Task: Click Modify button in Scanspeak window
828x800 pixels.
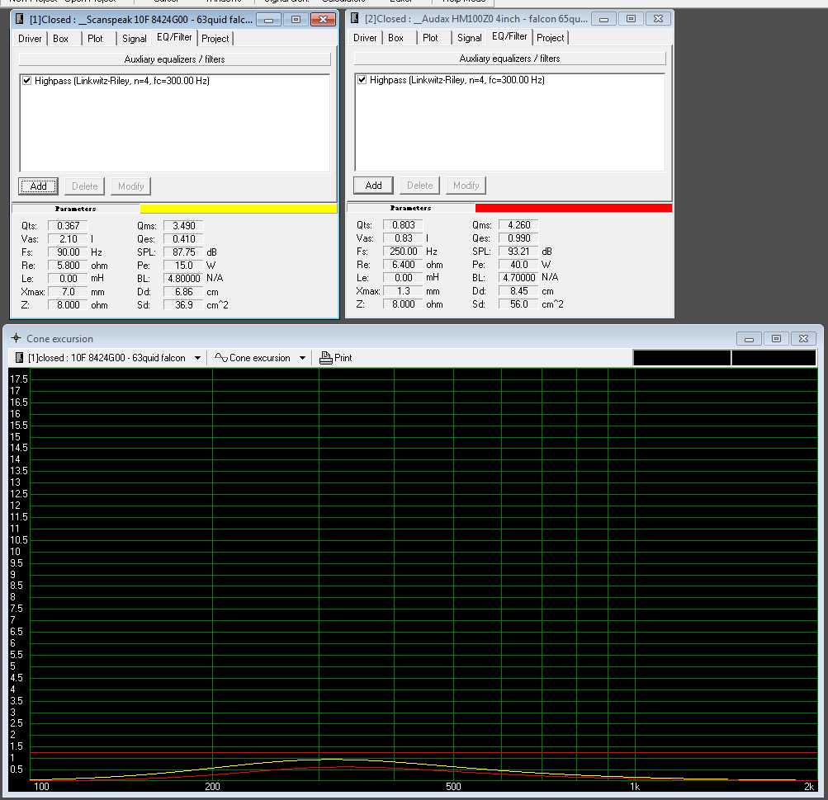Action: coord(131,186)
